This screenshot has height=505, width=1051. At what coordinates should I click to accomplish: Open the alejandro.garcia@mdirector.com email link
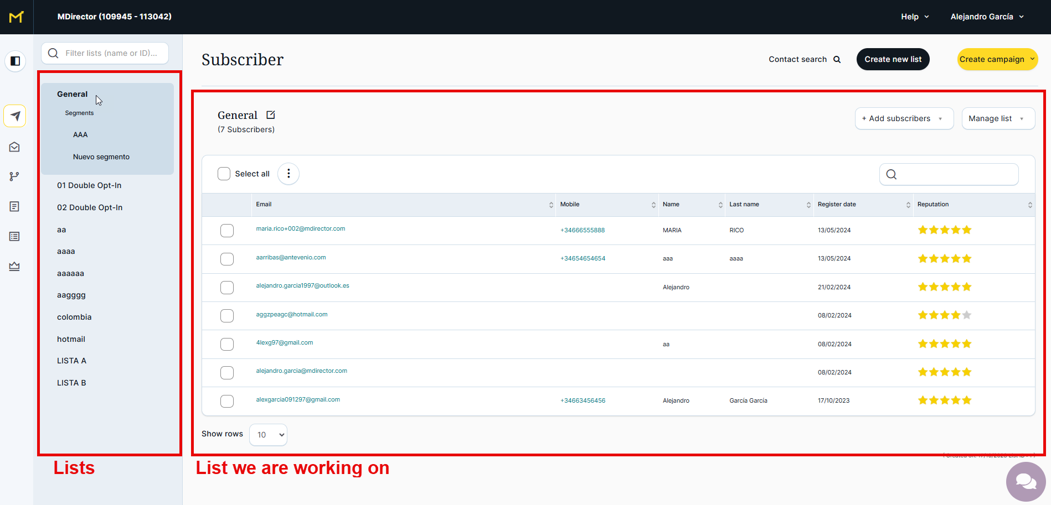(x=301, y=371)
